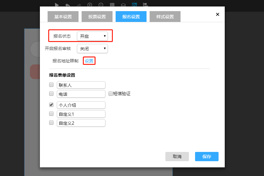The height and width of the screenshot is (176, 264).
Task: Switch to the 投票设置 tab
Action: 97,17
